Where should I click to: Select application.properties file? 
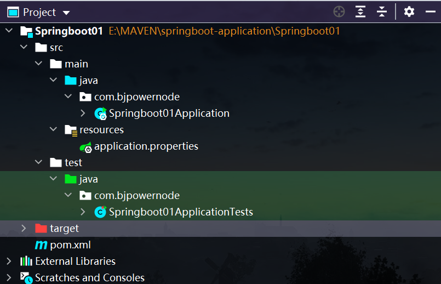coord(146,146)
